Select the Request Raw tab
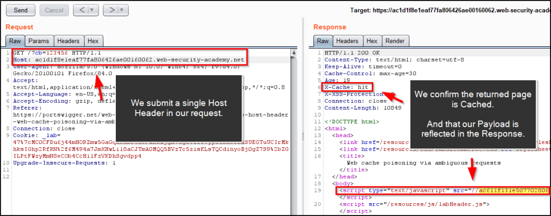Image resolution: width=551 pixels, height=216 pixels. coord(15,41)
